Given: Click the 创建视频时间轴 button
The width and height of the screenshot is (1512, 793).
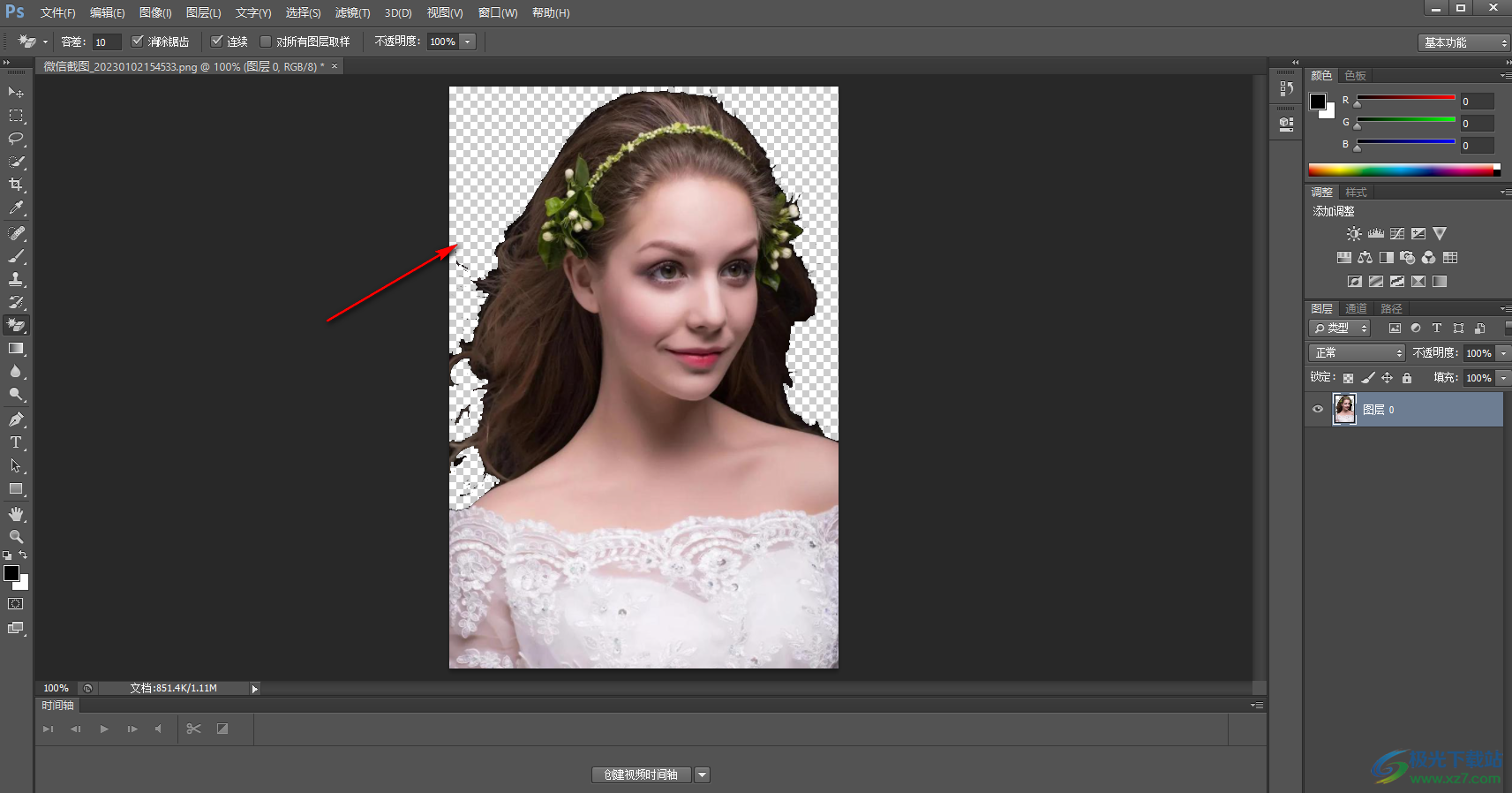Looking at the screenshot, I should [642, 775].
